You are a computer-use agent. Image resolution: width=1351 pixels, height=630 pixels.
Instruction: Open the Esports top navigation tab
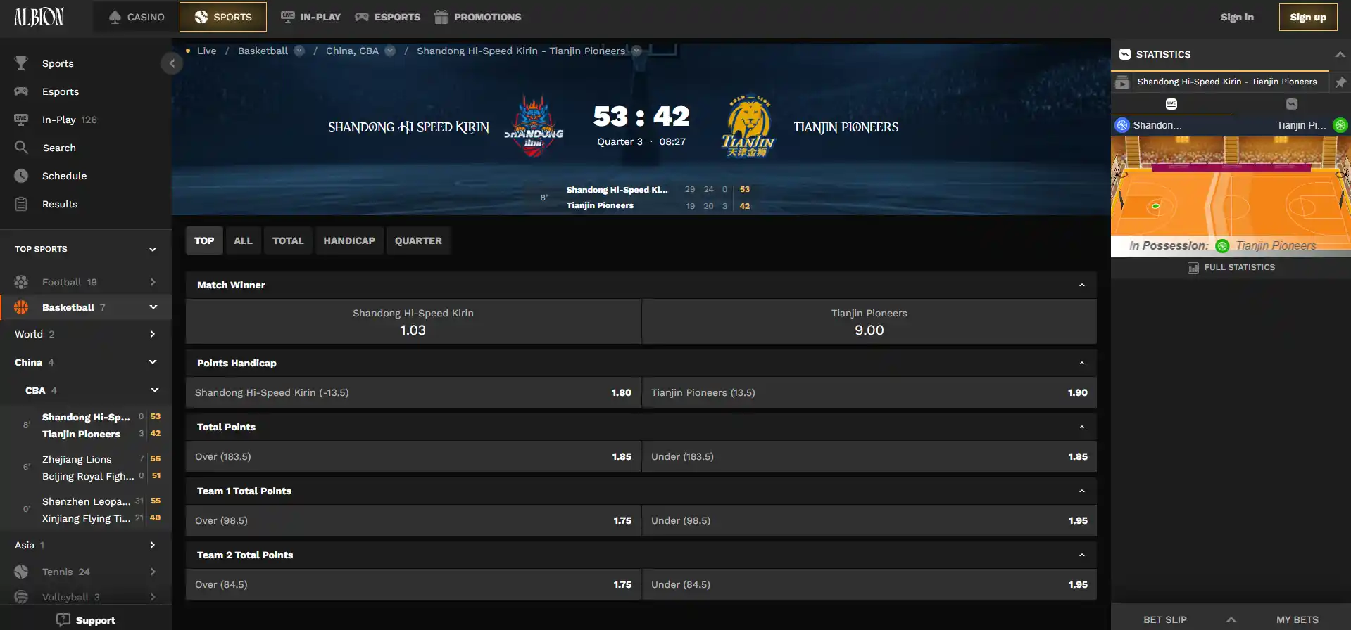[388, 17]
